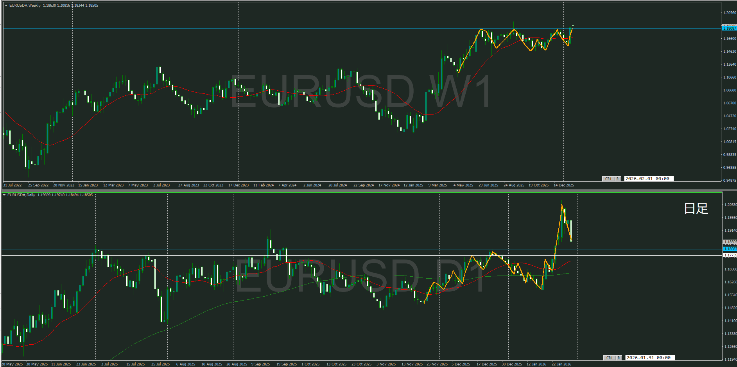This screenshot has height=367, width=737.
Task: Click the 日足 text label
Action: click(x=696, y=208)
